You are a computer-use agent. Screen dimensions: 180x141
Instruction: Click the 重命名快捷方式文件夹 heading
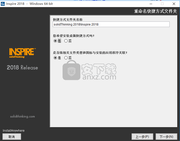pyautogui.click(x=155, y=11)
